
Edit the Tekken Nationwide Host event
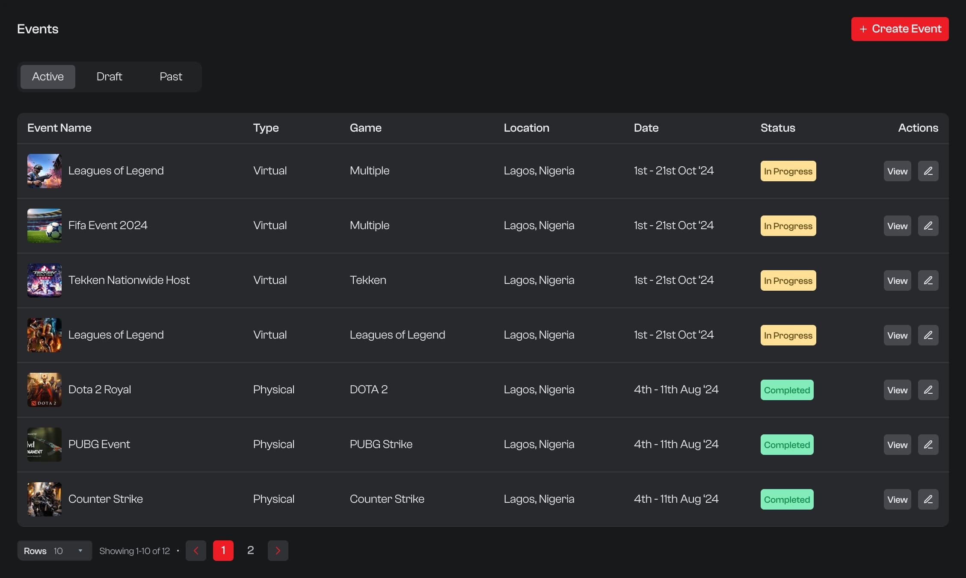pos(928,280)
